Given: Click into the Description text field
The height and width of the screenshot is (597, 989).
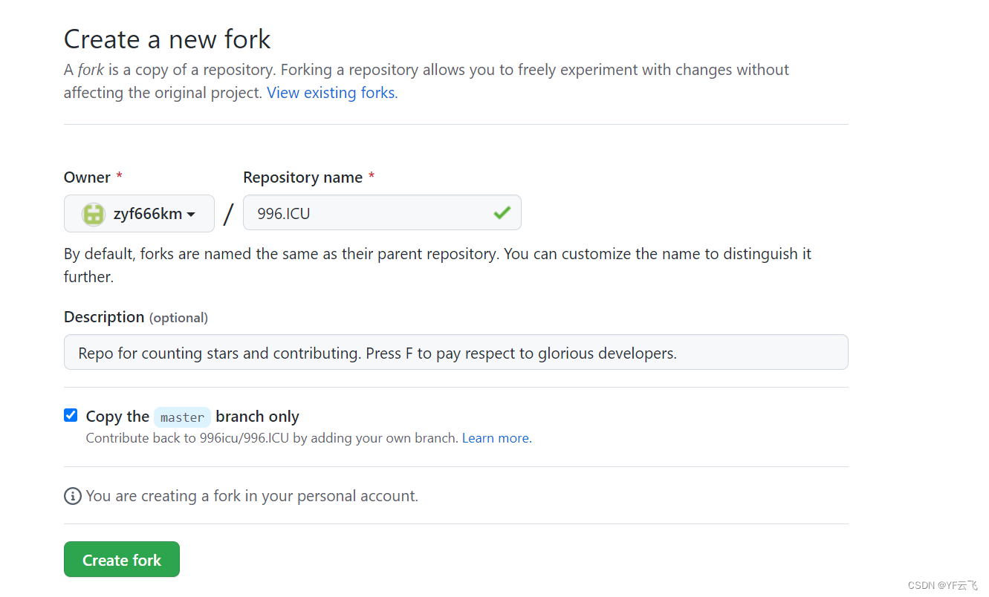Looking at the screenshot, I should (x=455, y=353).
